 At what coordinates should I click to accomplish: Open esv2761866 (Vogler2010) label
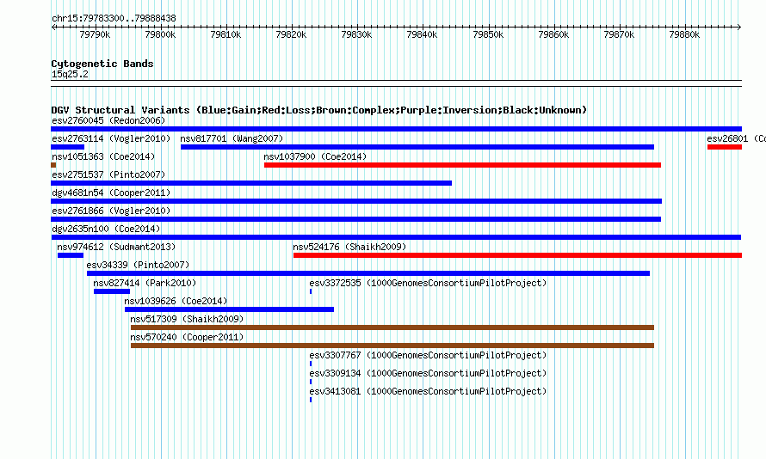111,211
